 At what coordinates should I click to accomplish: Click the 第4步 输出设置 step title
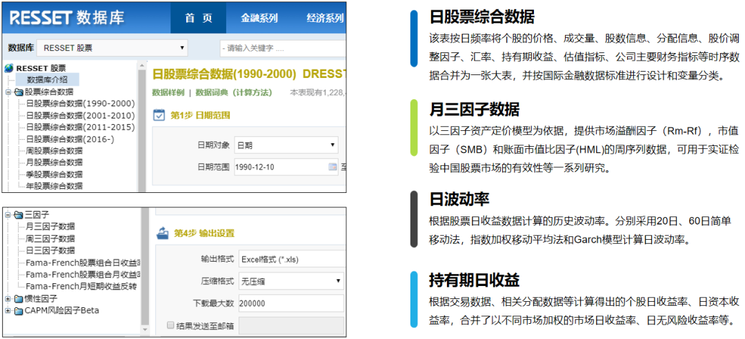tap(203, 233)
